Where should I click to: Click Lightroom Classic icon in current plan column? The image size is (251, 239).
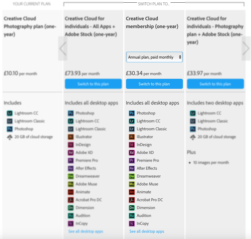[x=10, y=121]
